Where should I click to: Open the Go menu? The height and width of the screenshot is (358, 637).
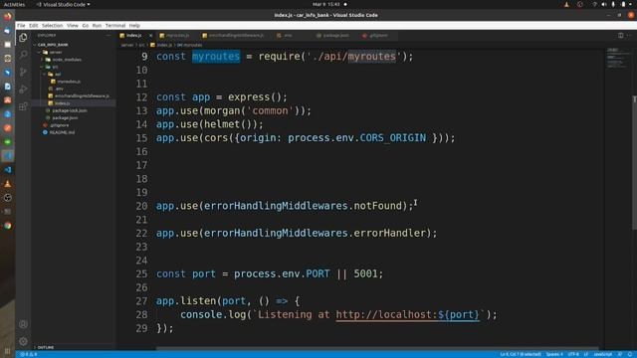click(x=86, y=25)
